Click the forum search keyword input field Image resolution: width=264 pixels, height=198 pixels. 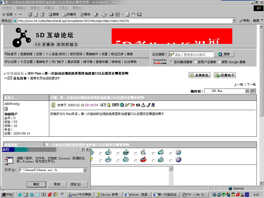(x=191, y=55)
